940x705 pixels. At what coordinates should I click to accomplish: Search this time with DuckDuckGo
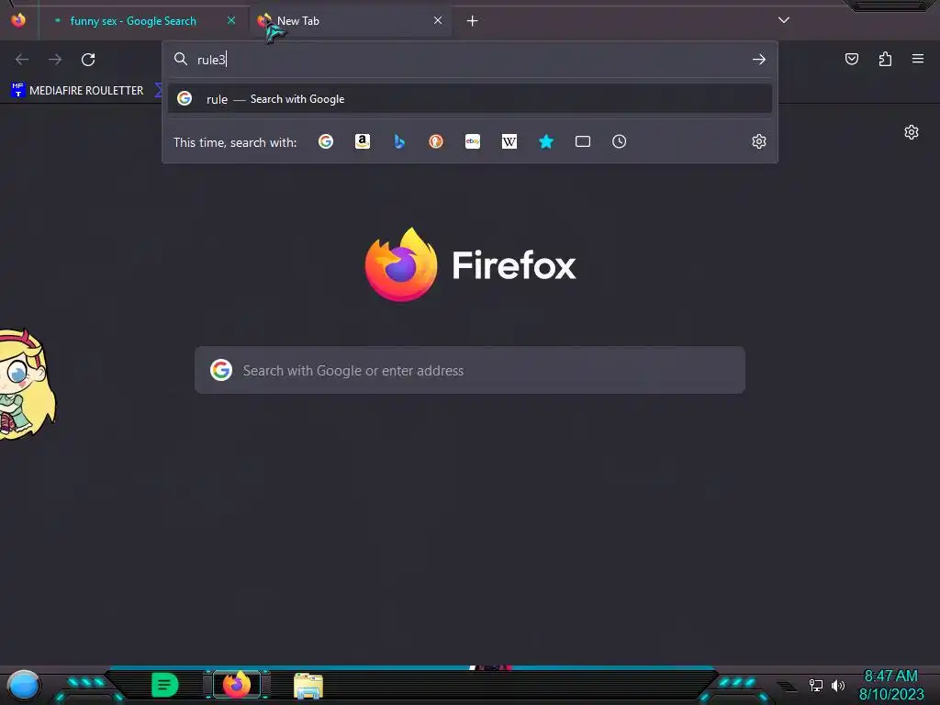[x=436, y=141]
